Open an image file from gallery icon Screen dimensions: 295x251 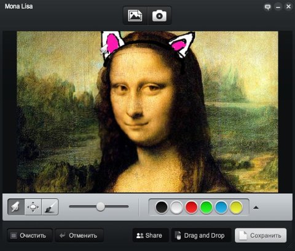click(135, 15)
